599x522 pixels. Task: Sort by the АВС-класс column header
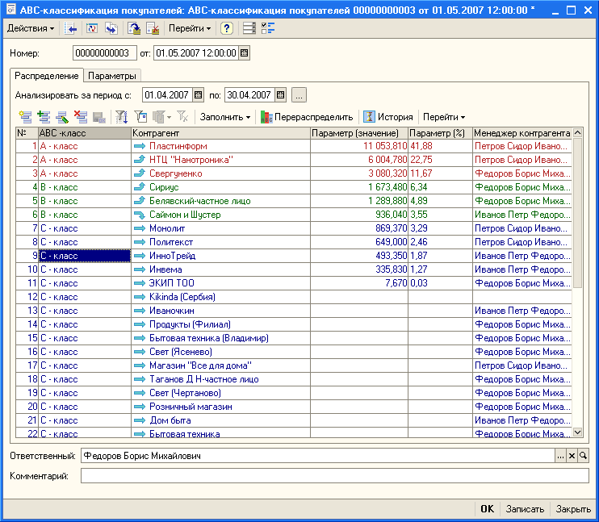pyautogui.click(x=85, y=133)
